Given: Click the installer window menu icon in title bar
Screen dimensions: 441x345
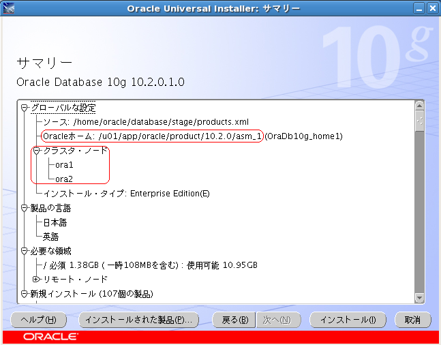Looking at the screenshot, I should pos(8,8).
